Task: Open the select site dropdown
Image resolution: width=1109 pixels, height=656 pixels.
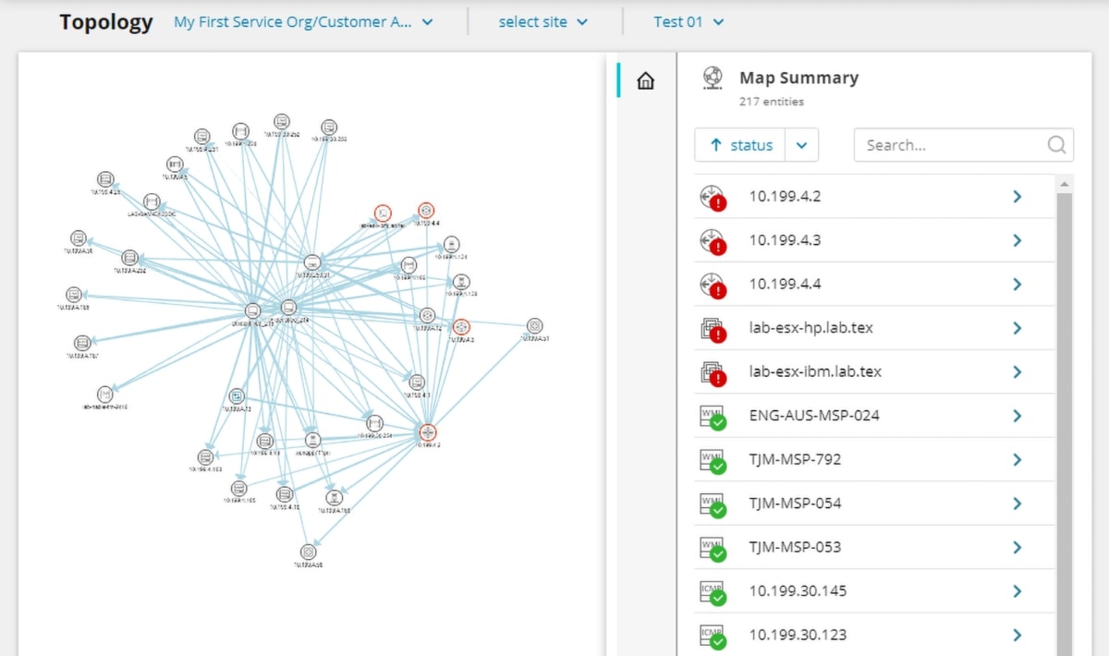Action: pyautogui.click(x=543, y=21)
